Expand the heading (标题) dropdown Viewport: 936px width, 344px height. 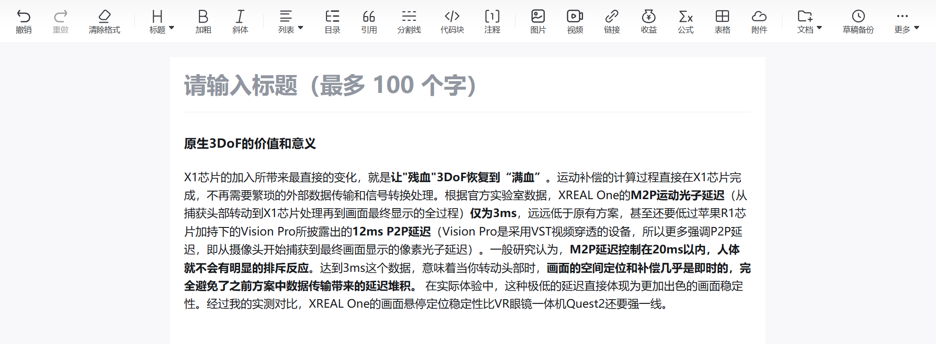pyautogui.click(x=162, y=22)
